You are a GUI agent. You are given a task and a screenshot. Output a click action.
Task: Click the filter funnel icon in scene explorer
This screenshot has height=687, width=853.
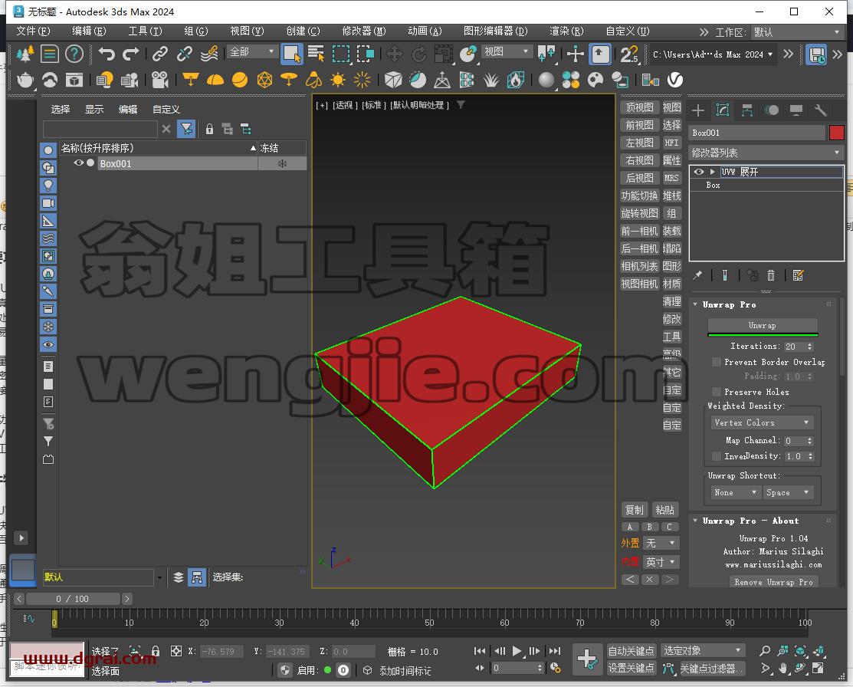click(x=186, y=129)
